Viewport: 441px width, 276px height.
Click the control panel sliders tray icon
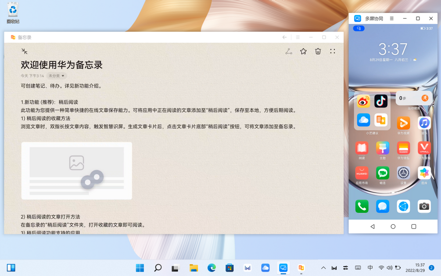coord(346,268)
